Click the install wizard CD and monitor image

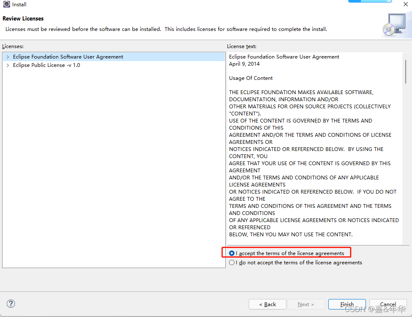[394, 25]
